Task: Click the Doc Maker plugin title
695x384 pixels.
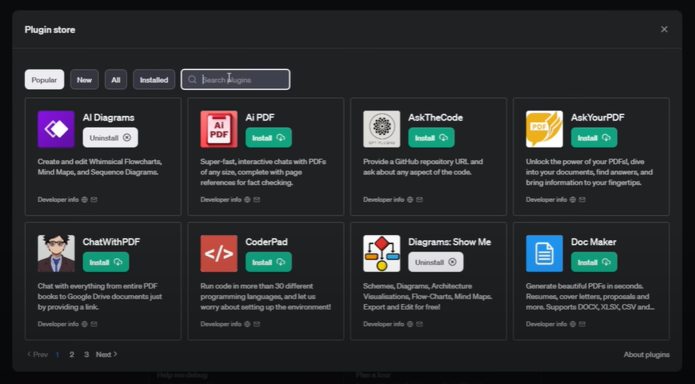Action: point(593,242)
